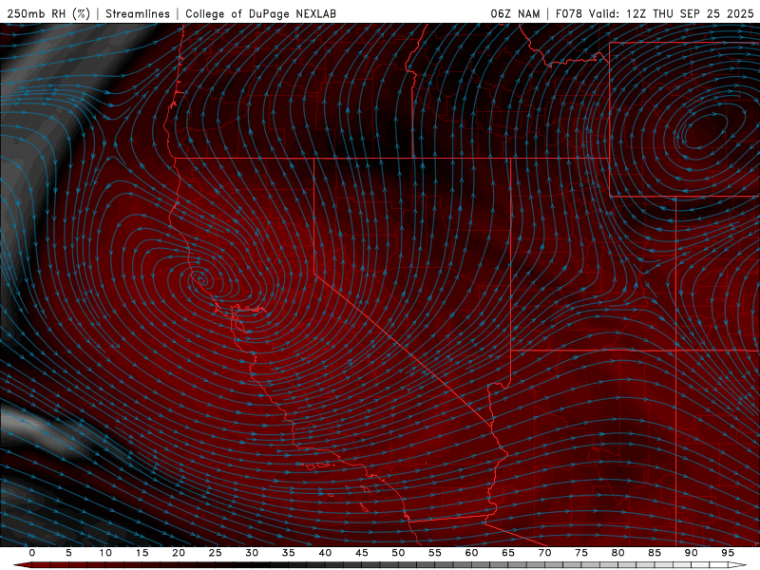760x570 pixels.
Task: Click the 60 value on the colorbar
Action: [471, 553]
